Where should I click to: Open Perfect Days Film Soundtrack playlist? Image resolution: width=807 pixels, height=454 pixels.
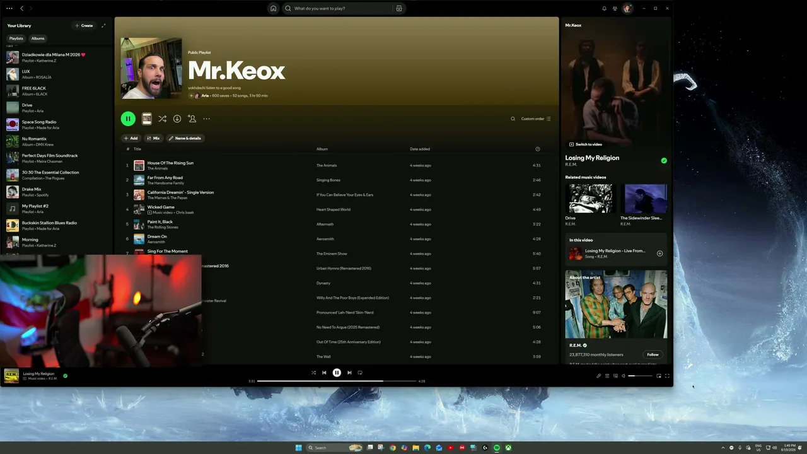pos(57,158)
